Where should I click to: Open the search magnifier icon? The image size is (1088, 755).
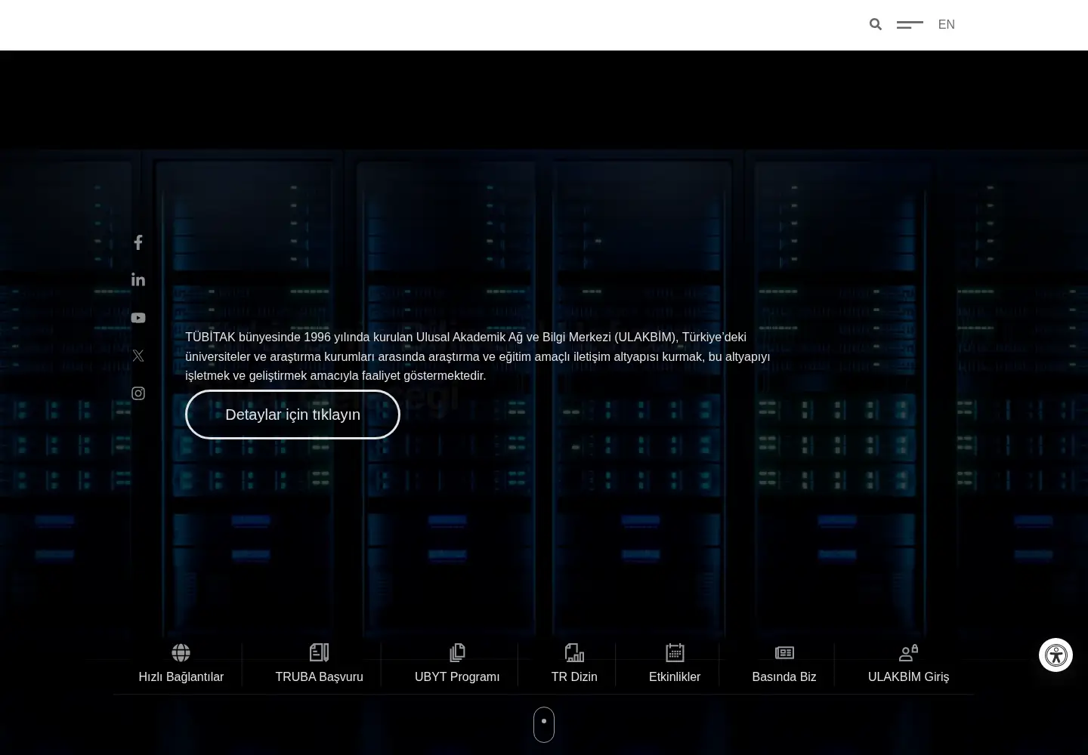(876, 24)
